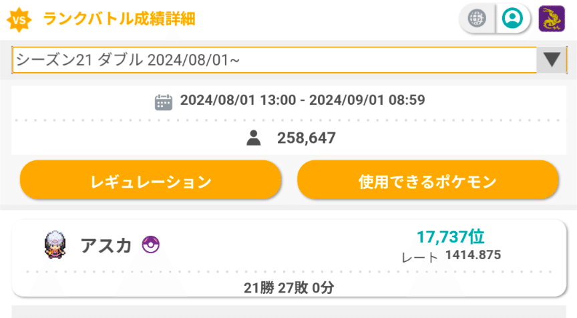
Task: Click the アスカ trainer avatar sprite
Action: tap(55, 245)
